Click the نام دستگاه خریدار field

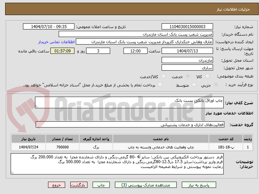[136, 34]
